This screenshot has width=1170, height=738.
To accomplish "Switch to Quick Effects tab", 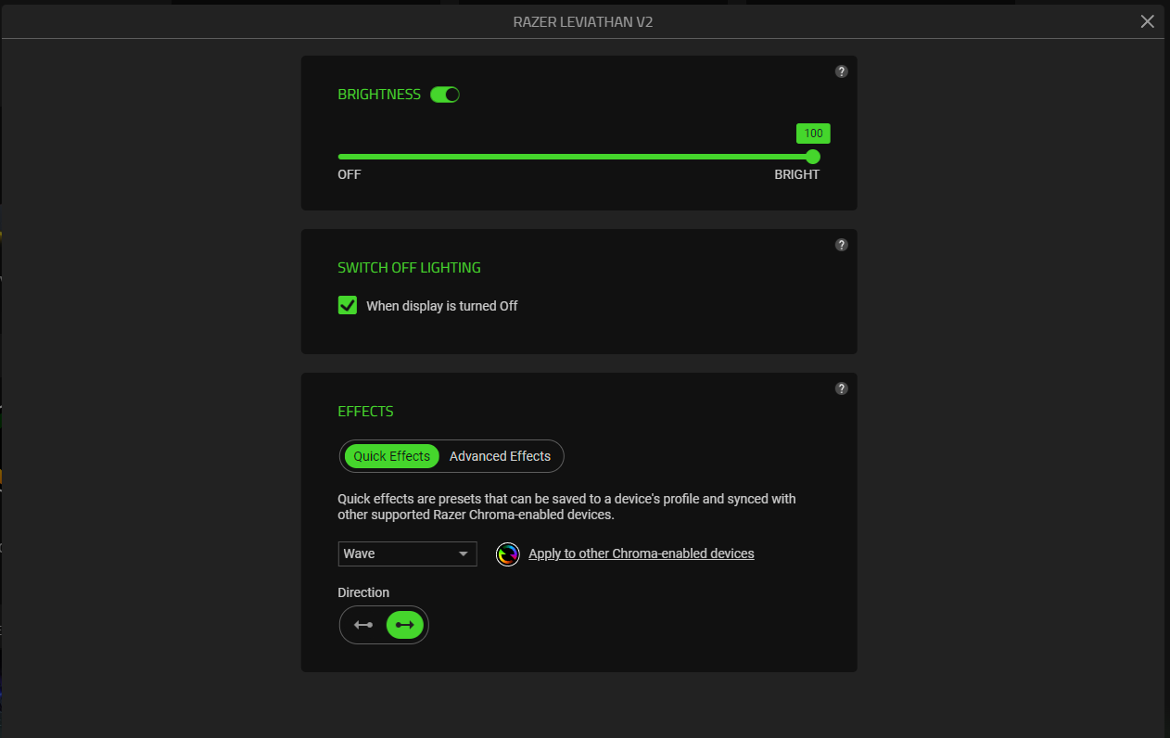I will [x=391, y=456].
